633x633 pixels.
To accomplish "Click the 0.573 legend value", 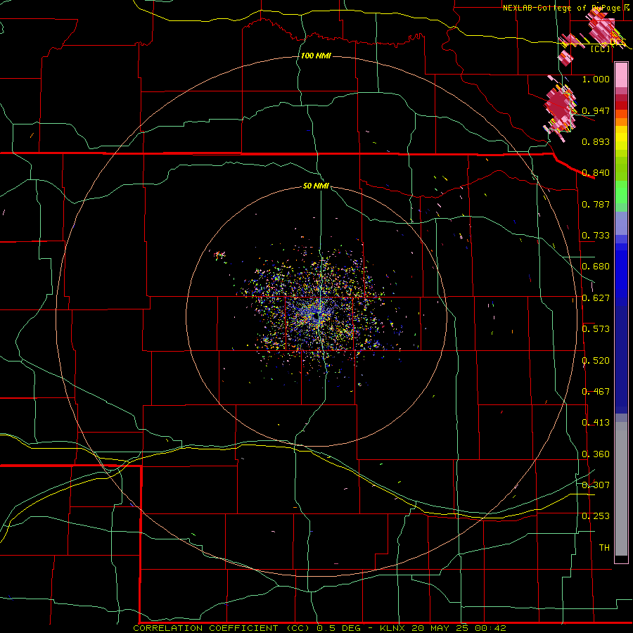I will point(596,329).
